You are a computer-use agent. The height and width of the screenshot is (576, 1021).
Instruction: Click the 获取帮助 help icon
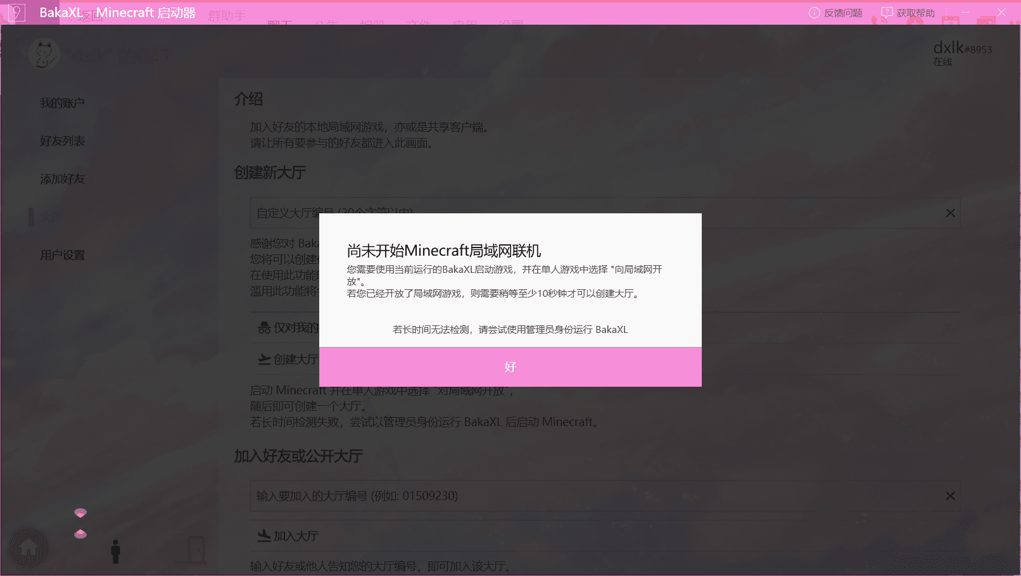887,12
